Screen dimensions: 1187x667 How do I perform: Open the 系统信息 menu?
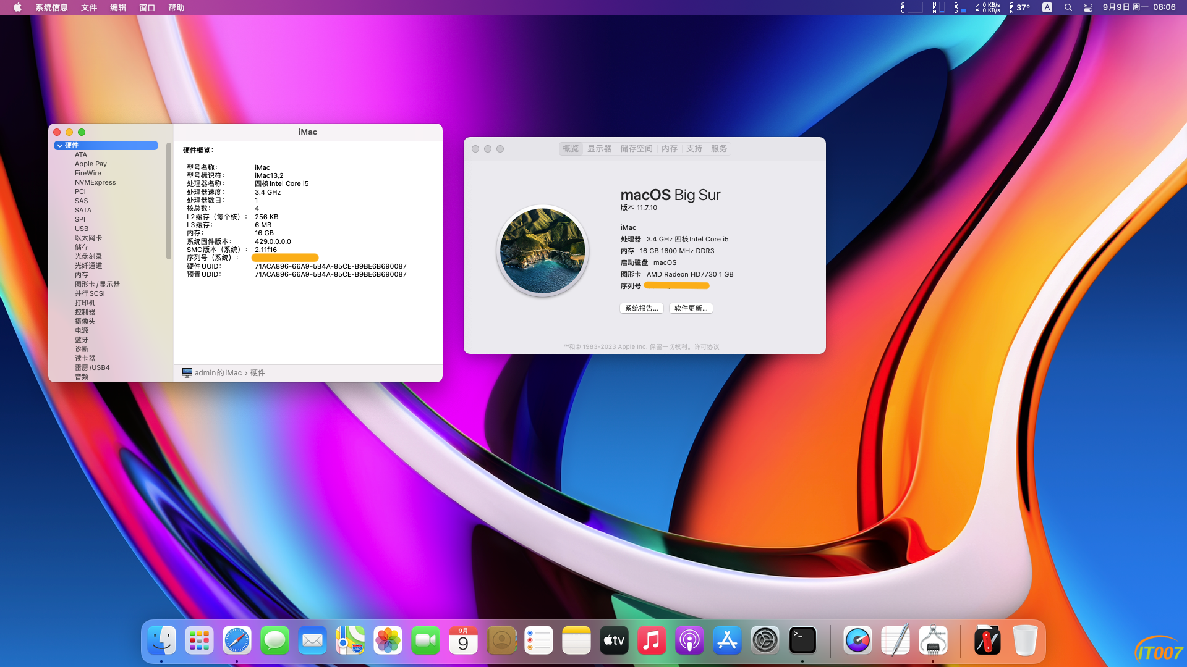pyautogui.click(x=51, y=7)
